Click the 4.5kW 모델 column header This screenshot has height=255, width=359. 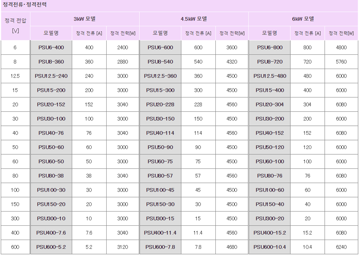pyautogui.click(x=194, y=19)
